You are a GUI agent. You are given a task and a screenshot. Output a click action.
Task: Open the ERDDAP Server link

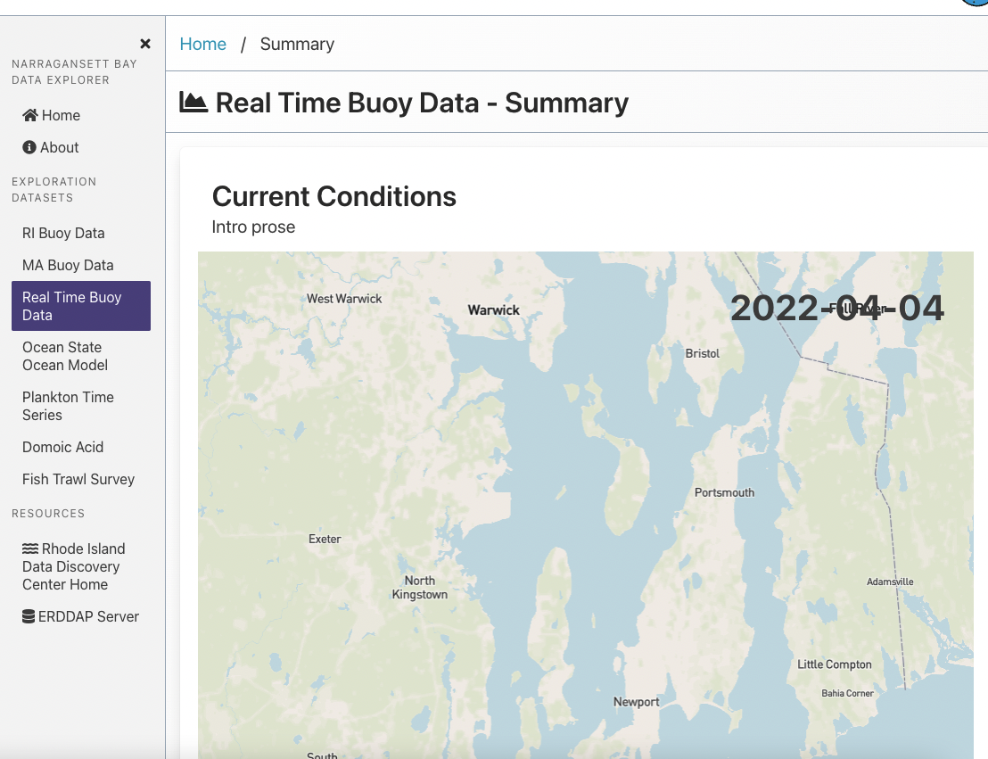pos(88,616)
